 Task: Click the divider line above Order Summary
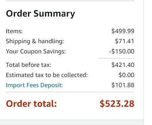[x=70, y=1]
